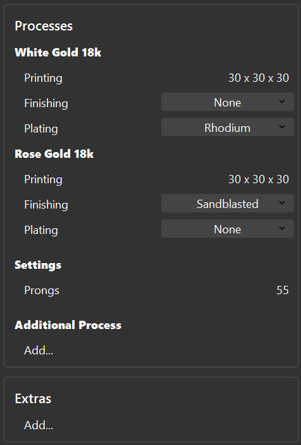301x445 pixels.
Task: Click chevron on Rose Gold plating None dropdown
Action: coord(282,228)
